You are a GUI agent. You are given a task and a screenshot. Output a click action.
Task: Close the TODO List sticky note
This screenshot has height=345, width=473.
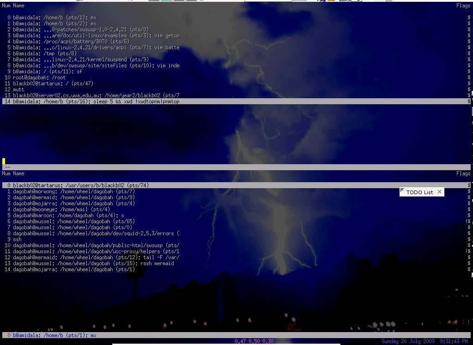(440, 191)
